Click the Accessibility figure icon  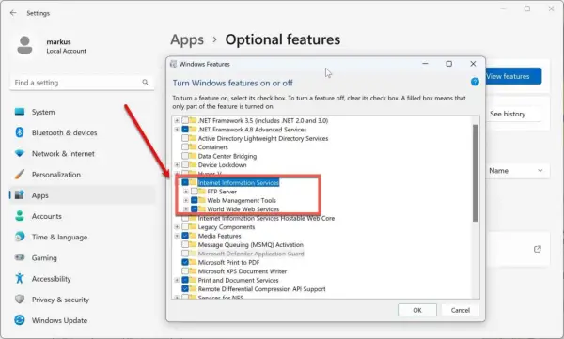click(20, 279)
